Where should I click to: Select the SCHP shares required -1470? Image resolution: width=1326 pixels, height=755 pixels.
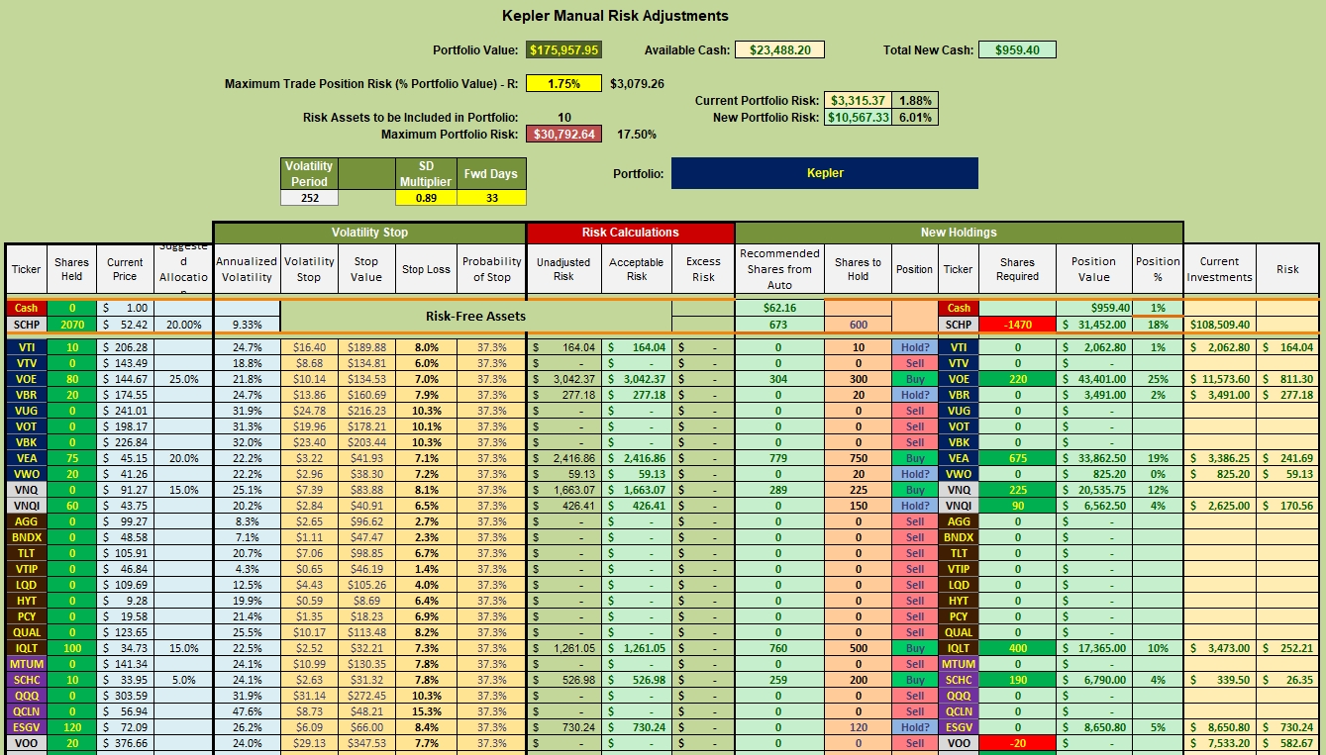click(1017, 325)
